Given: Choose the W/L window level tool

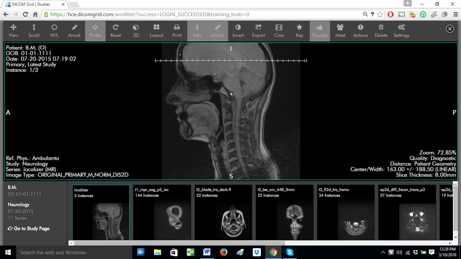Looking at the screenshot, I should point(54,31).
